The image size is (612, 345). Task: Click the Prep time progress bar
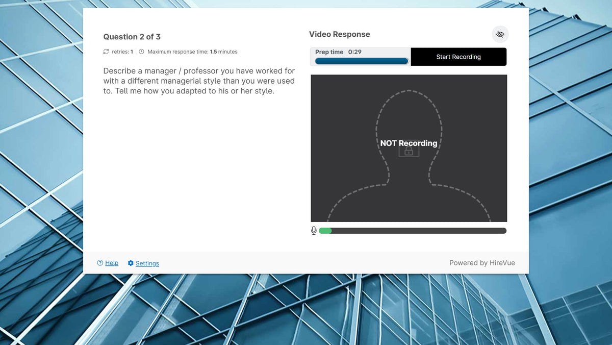click(x=362, y=61)
